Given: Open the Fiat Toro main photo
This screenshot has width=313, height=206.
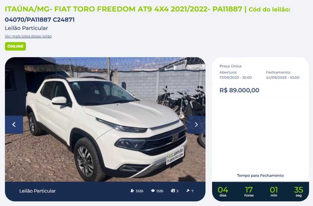Looking at the screenshot, I should tap(105, 120).
